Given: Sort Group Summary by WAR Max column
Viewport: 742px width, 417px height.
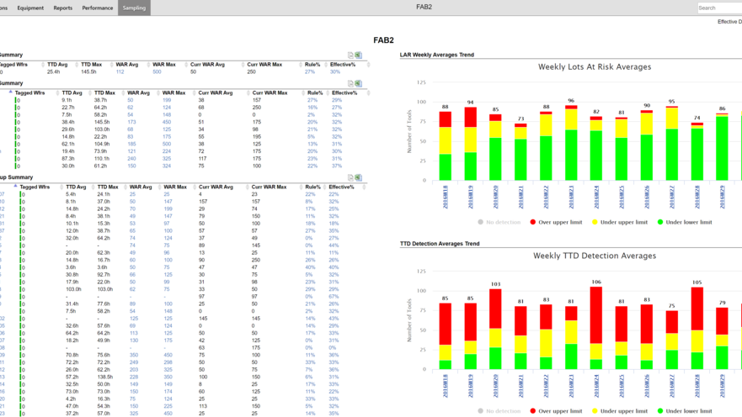Looking at the screenshot, I should (x=175, y=187).
